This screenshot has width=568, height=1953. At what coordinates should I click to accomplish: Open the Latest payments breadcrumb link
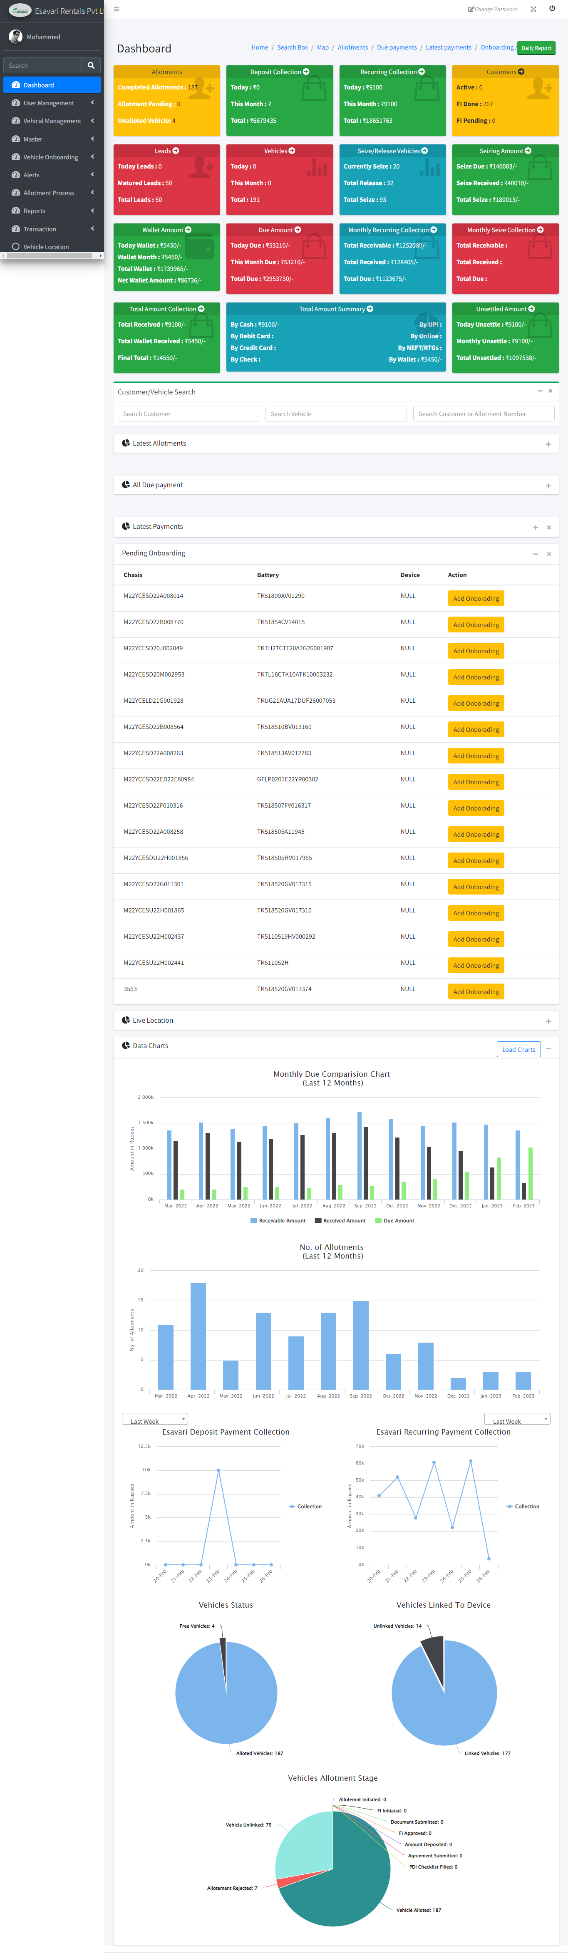click(x=448, y=48)
